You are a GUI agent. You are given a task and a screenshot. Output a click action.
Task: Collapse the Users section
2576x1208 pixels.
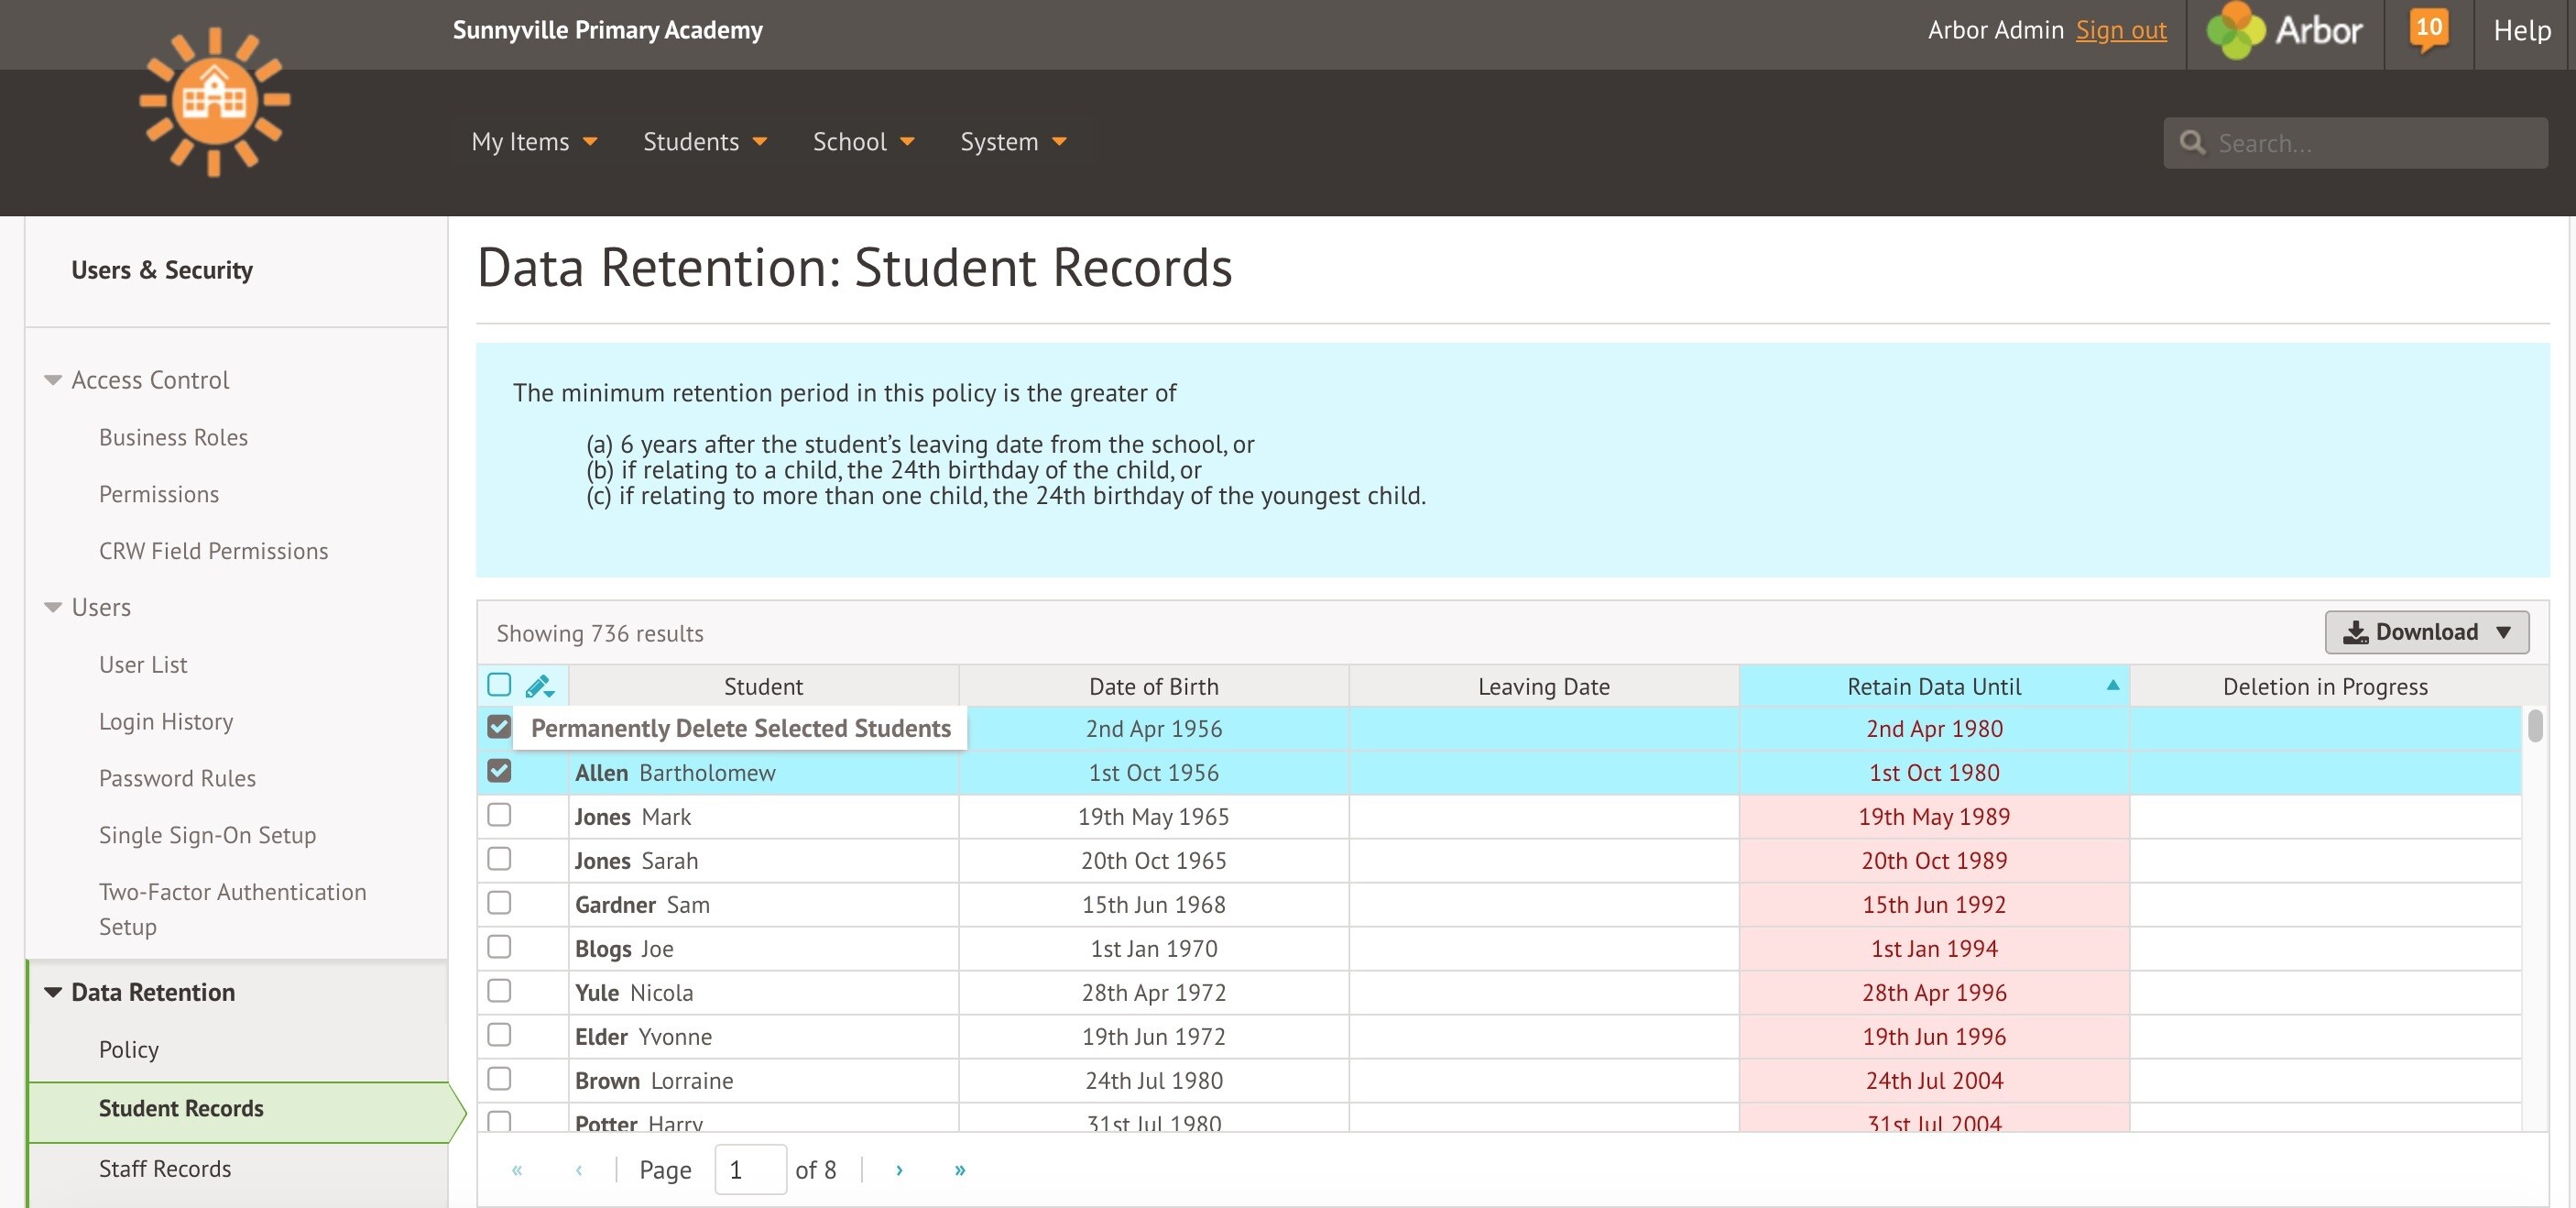coord(53,608)
